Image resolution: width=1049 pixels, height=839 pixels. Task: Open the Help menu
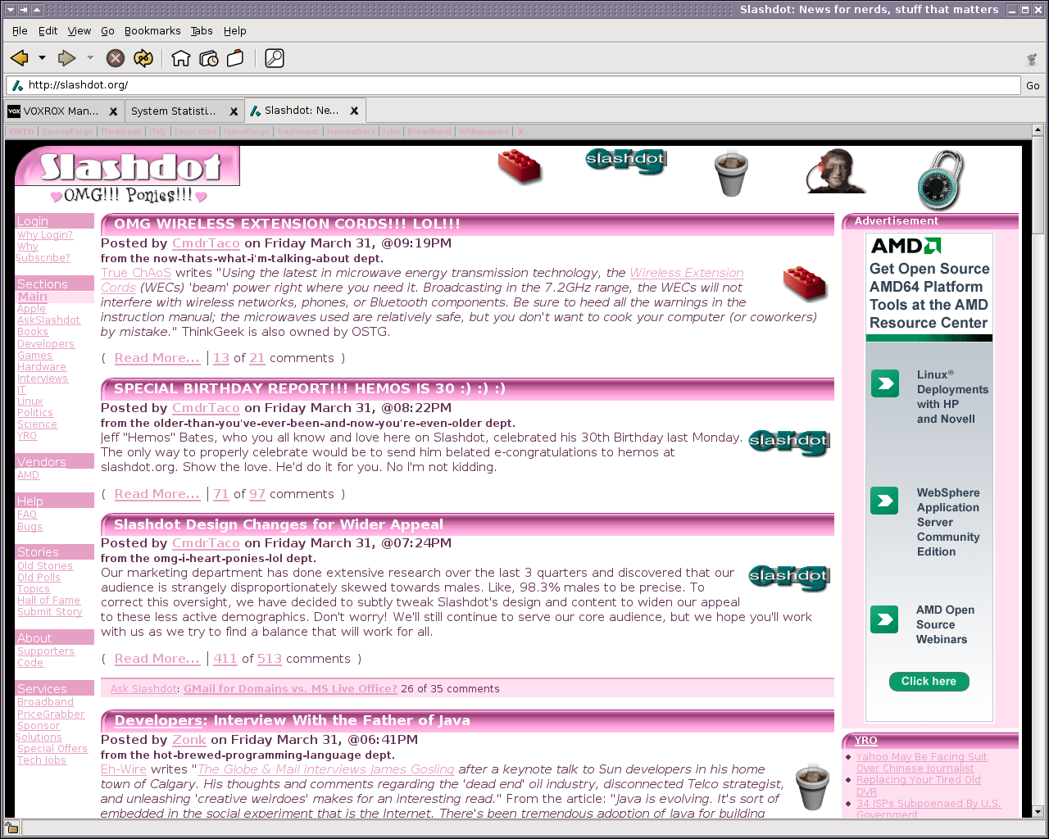pos(234,31)
